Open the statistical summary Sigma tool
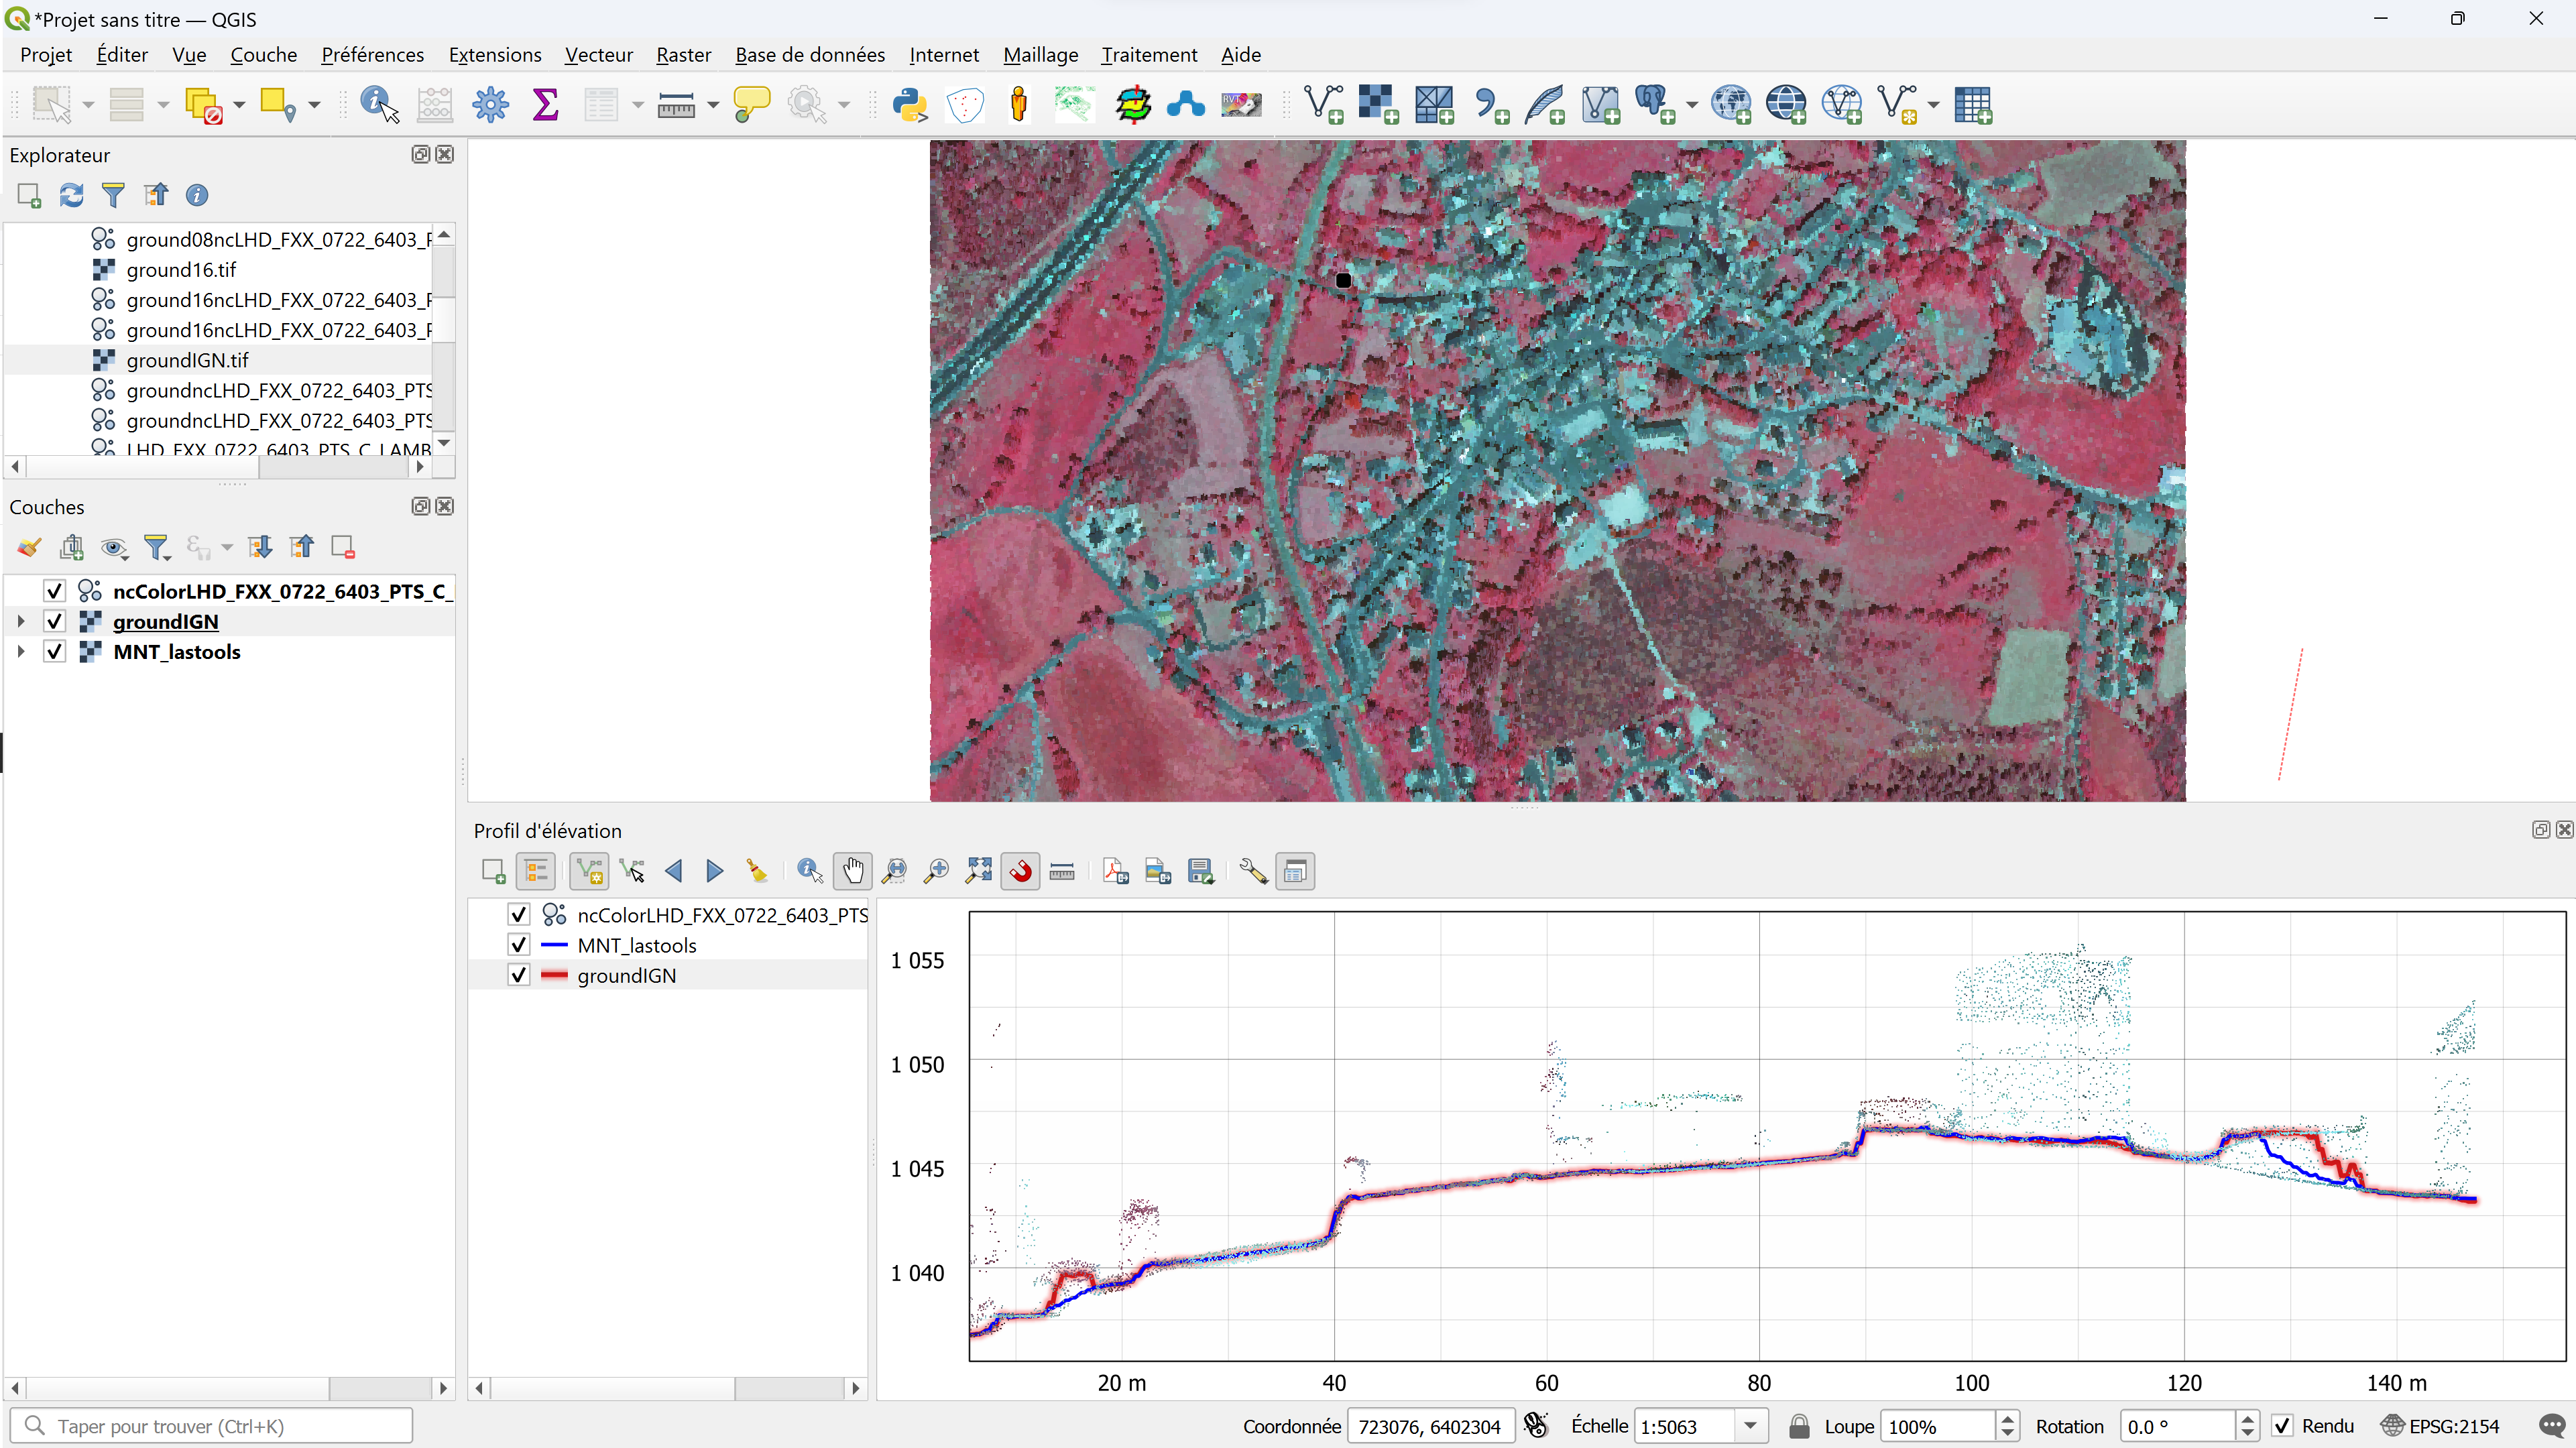 545,105
